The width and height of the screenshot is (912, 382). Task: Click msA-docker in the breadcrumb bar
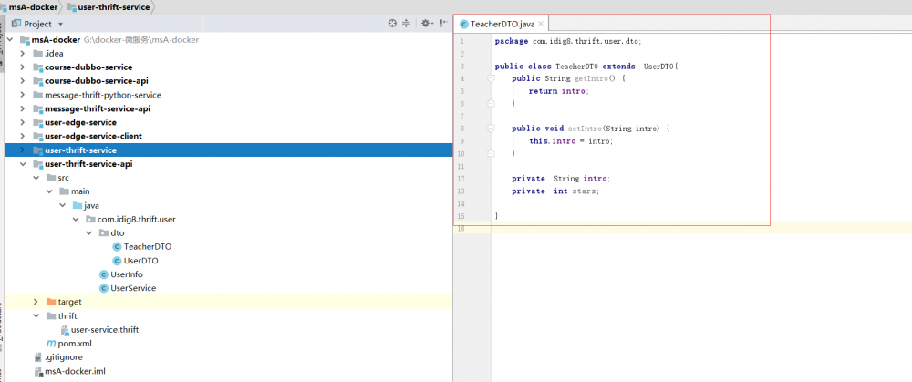pos(31,6)
